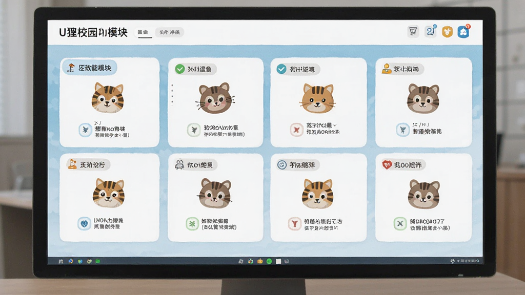Open the brown cat in the top-right card

423,99
